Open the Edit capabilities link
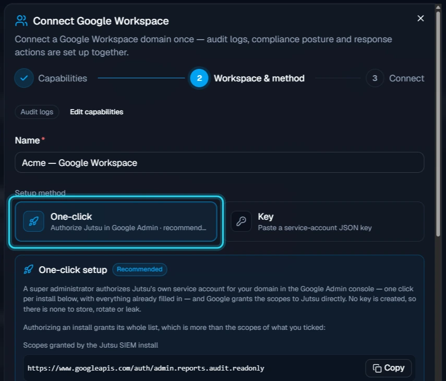Viewport: 446px width, 381px height. click(x=97, y=112)
